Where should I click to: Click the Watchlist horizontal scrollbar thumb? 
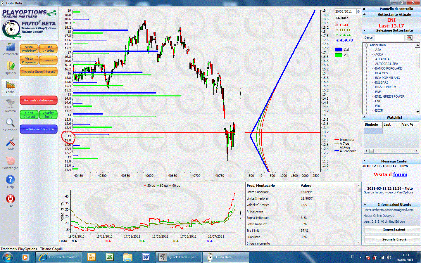point(371,151)
